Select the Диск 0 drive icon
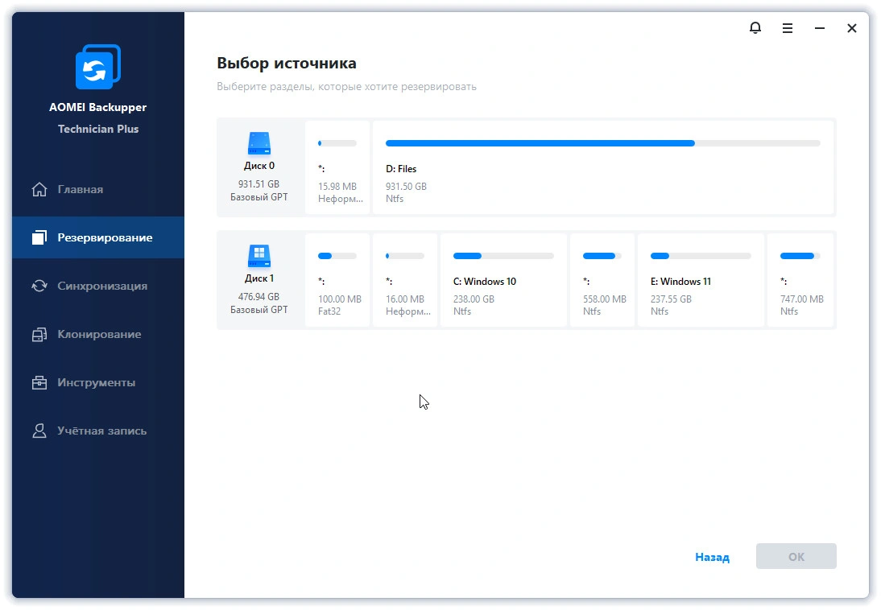 point(259,144)
